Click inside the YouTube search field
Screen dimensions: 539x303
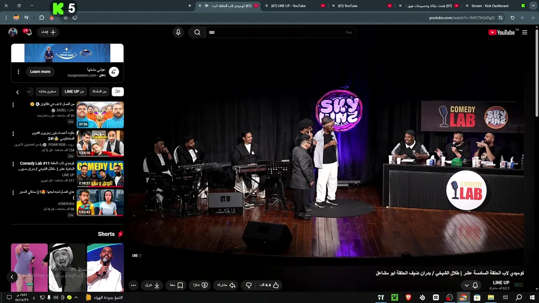(x=281, y=32)
